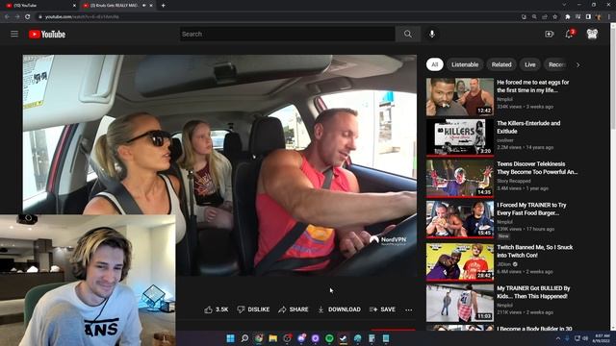The image size is (616, 346).
Task: Open Twitch Banned Me video thumbnail
Action: [460, 261]
